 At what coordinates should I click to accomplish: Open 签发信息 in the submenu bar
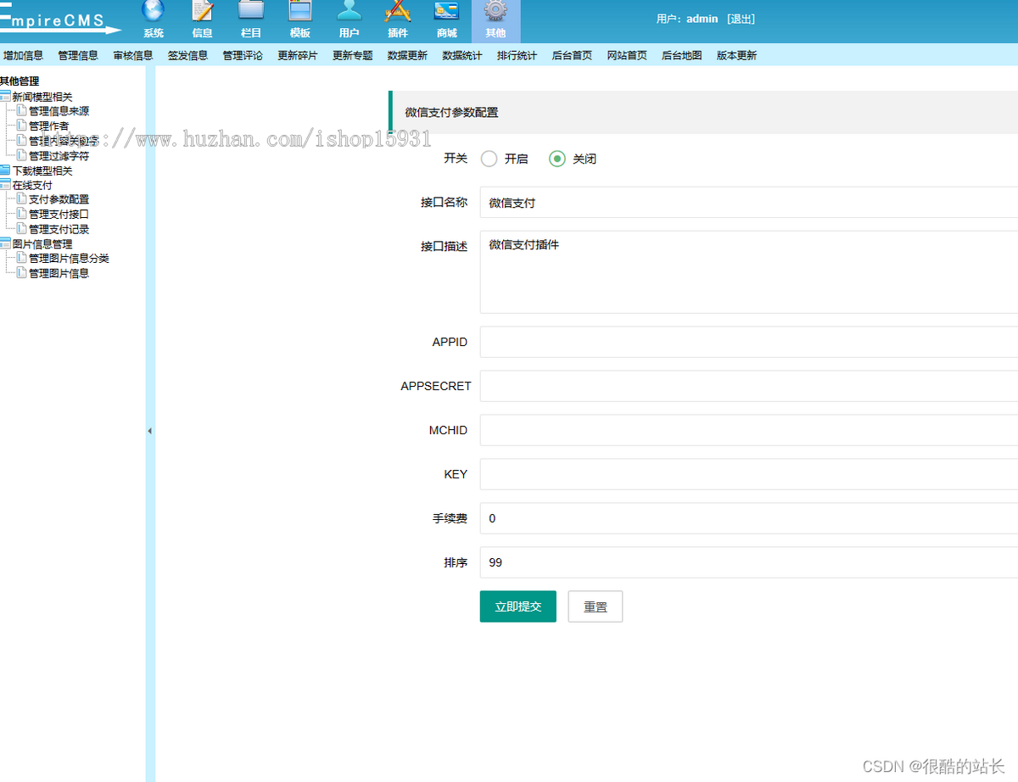(x=187, y=56)
